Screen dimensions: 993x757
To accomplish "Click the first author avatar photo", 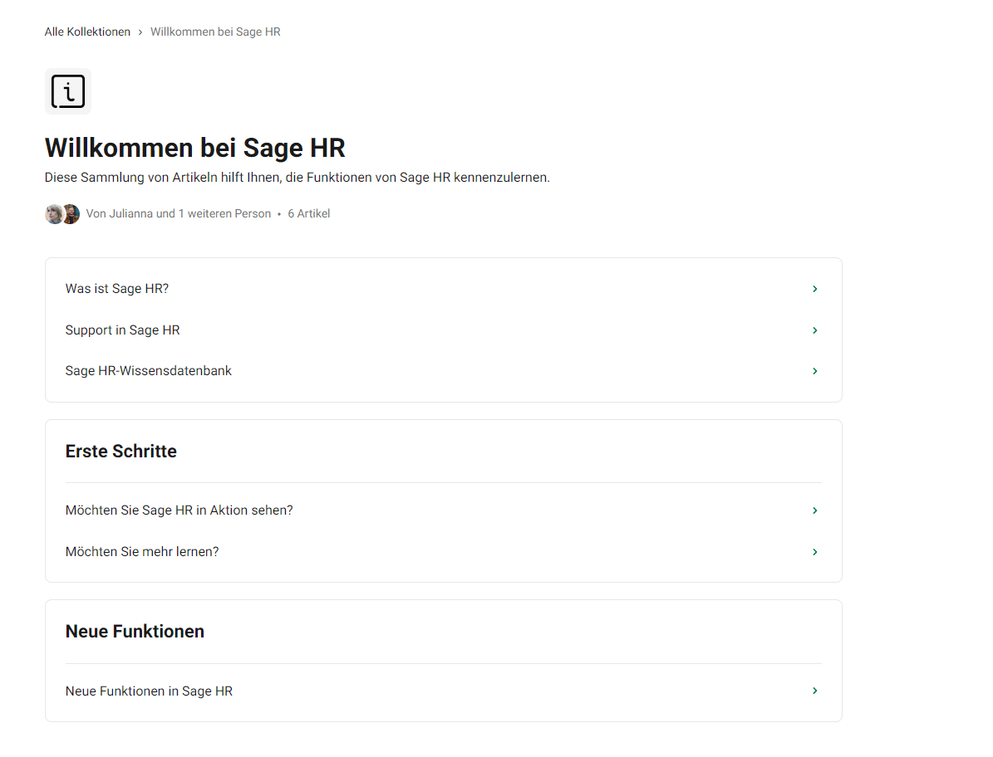I will tap(53, 214).
